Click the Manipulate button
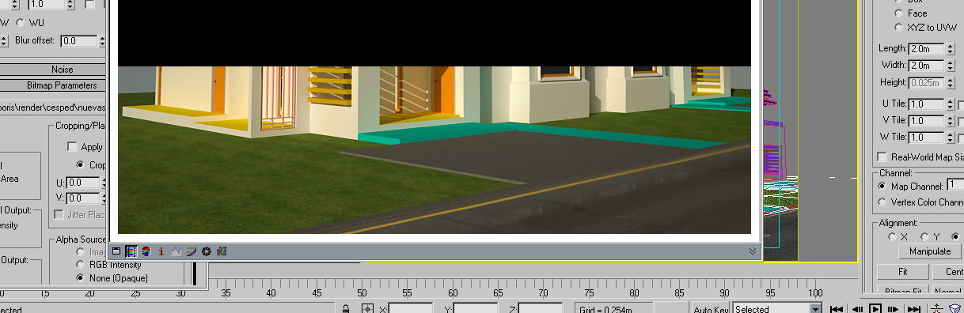Screen dimensions: 964x313 [929, 251]
